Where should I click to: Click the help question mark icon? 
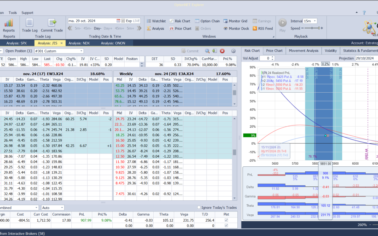[x=364, y=13]
